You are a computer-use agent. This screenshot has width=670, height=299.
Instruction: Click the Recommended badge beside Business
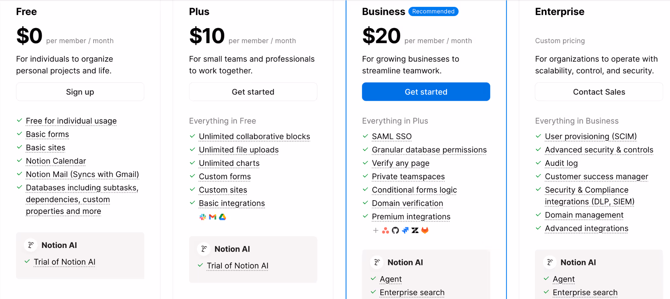point(433,11)
